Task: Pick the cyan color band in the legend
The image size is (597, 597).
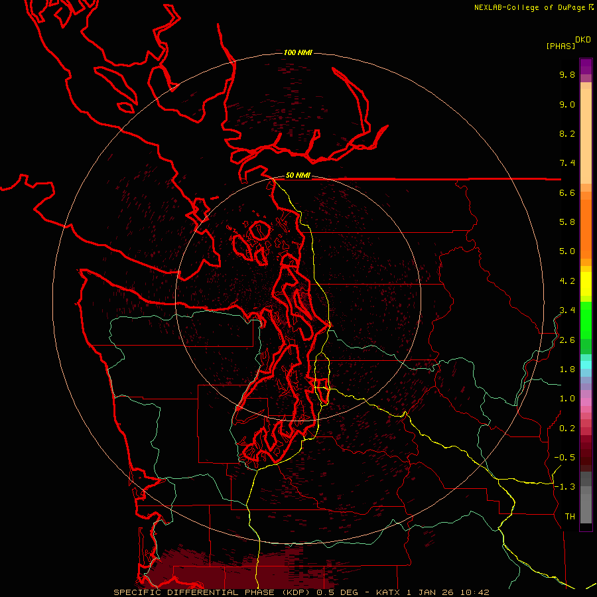Action: [586, 365]
